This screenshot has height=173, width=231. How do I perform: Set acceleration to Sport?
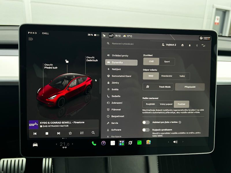click(167, 61)
